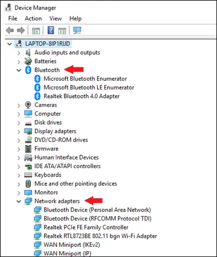Image resolution: width=217 pixels, height=257 pixels.
Task: Open the View menu
Action: (x=56, y=18)
